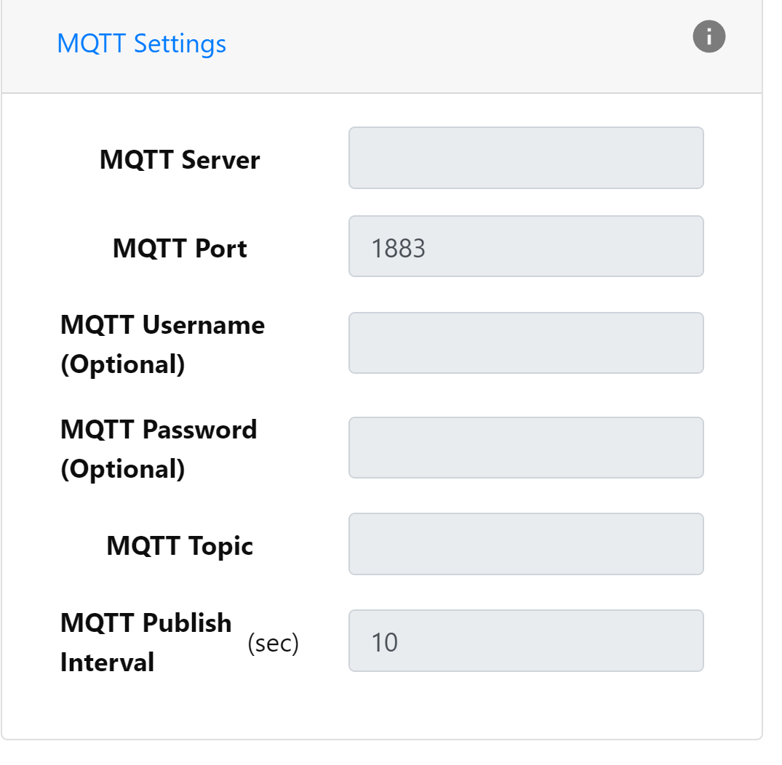Click "(Optional)" under MQTT Password
Image resolution: width=782 pixels, height=765 pixels.
coord(123,469)
